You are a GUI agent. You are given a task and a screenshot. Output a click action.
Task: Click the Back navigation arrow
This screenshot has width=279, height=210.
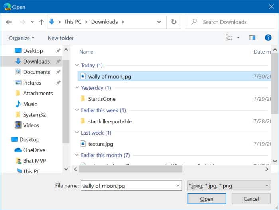pos(10,22)
